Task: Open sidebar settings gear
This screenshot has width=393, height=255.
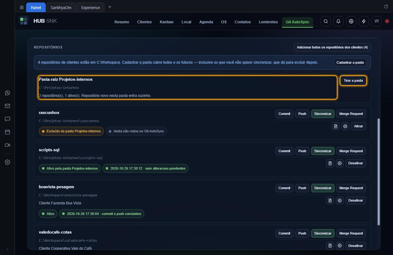Action: click(x=7, y=162)
